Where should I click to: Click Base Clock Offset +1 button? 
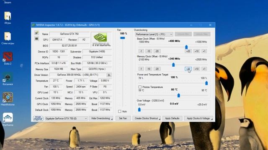click(204, 51)
